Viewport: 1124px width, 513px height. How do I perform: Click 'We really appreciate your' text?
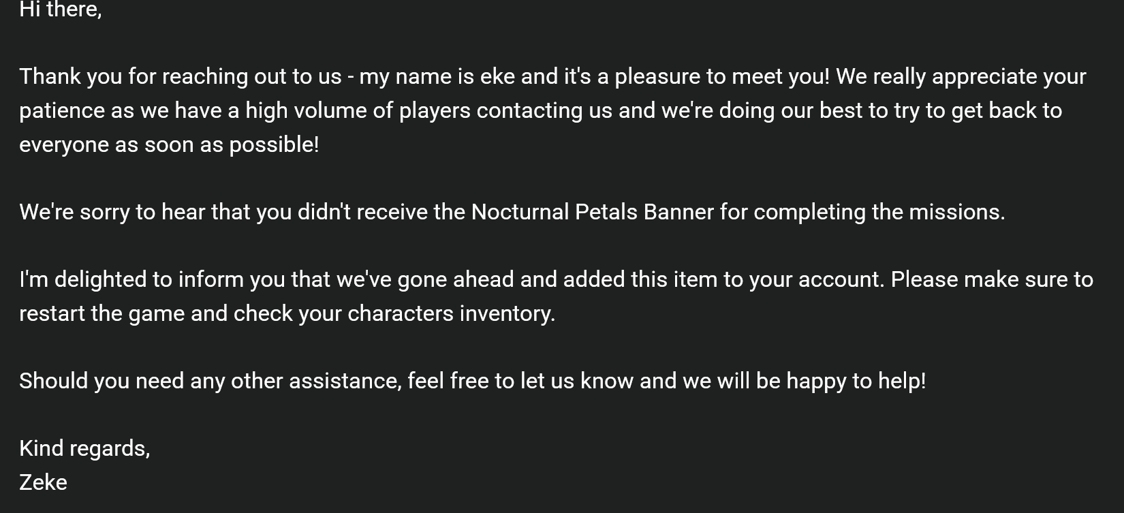(x=961, y=76)
